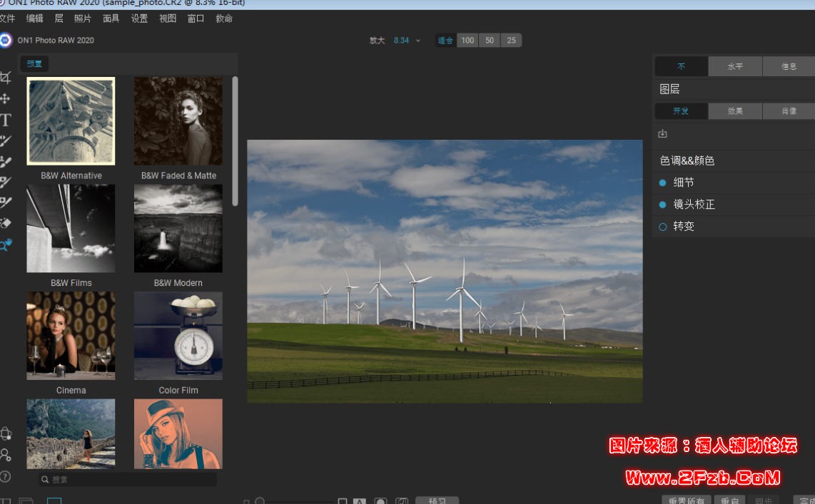Image resolution: width=815 pixels, height=504 pixels.
Task: Click the bottom zoom slider handle
Action: (x=260, y=501)
